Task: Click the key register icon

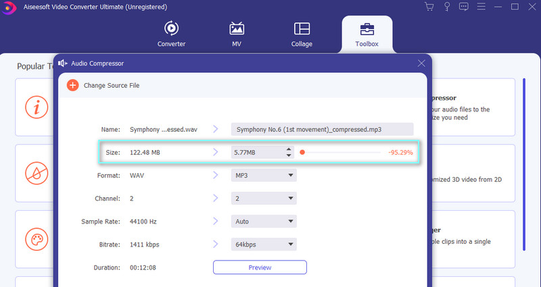Action: click(446, 7)
